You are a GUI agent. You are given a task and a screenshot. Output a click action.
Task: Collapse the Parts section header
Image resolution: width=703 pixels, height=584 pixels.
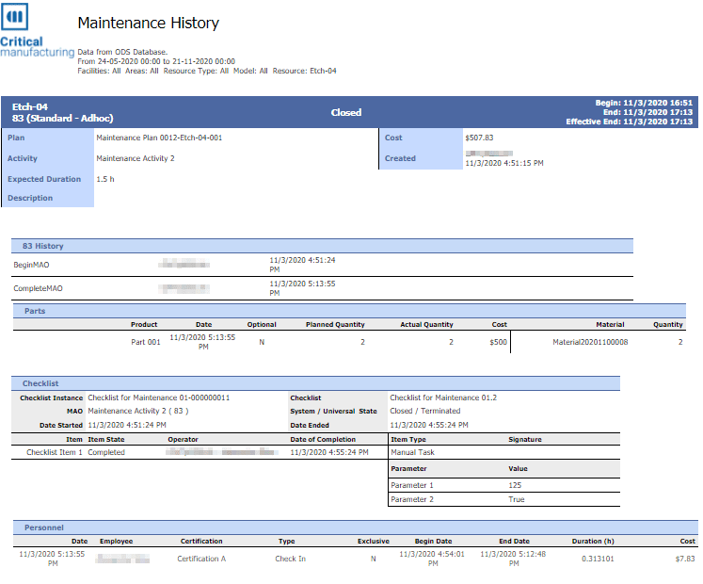tap(35, 311)
